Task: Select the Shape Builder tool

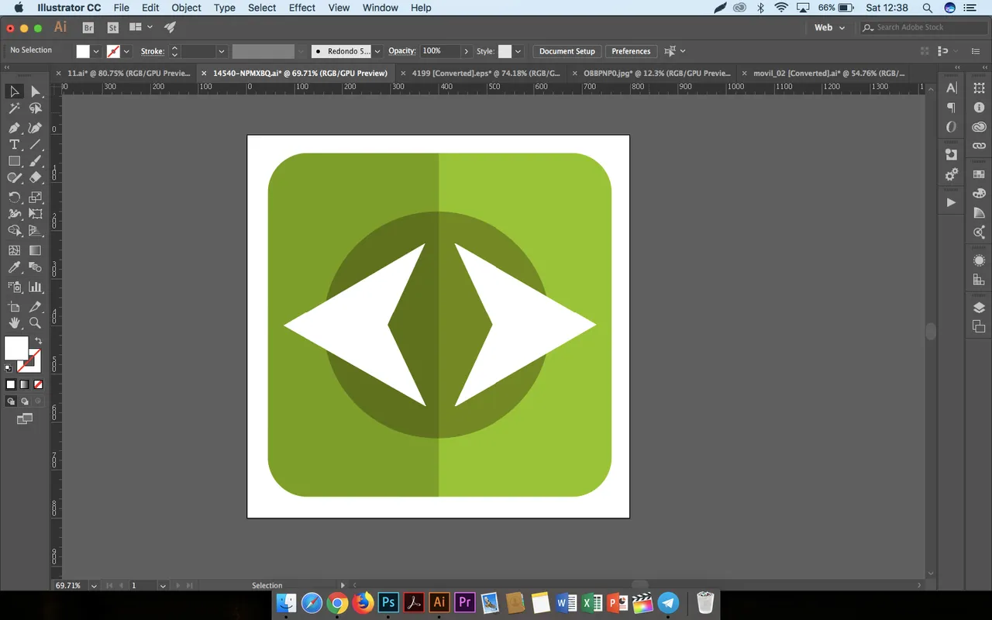Action: pos(14,231)
